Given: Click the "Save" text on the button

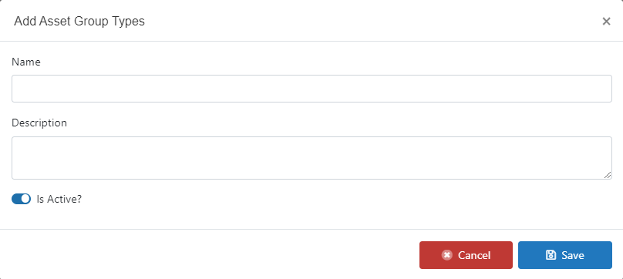Looking at the screenshot, I should click(573, 255).
